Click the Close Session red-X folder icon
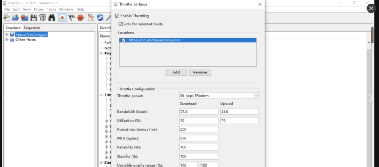The image size is (379, 167). click(25, 17)
